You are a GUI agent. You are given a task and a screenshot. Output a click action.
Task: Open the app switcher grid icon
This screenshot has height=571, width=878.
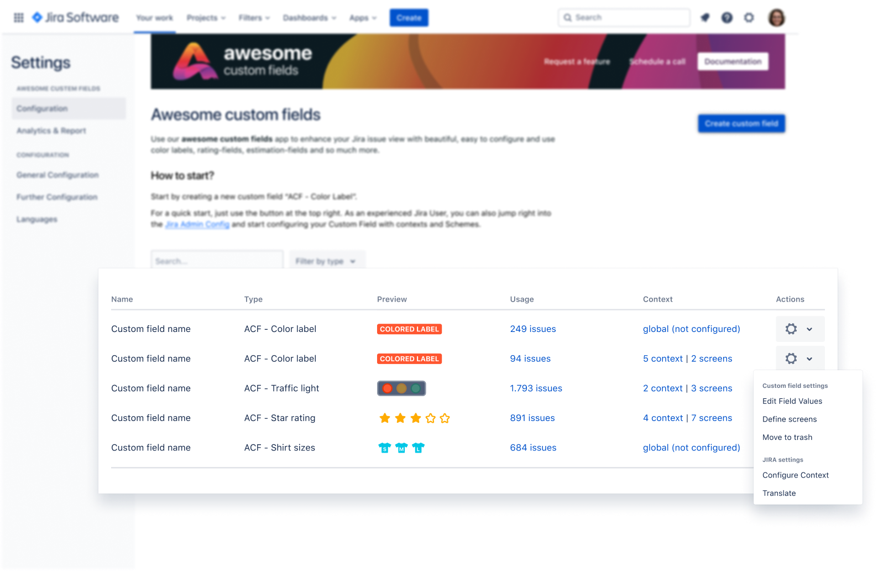click(19, 18)
